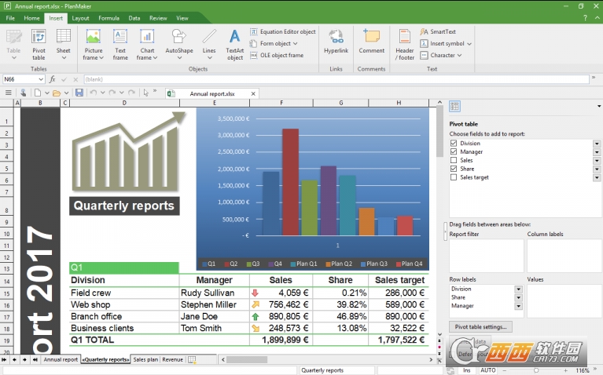Open dropdown for Manager row label

(518, 306)
